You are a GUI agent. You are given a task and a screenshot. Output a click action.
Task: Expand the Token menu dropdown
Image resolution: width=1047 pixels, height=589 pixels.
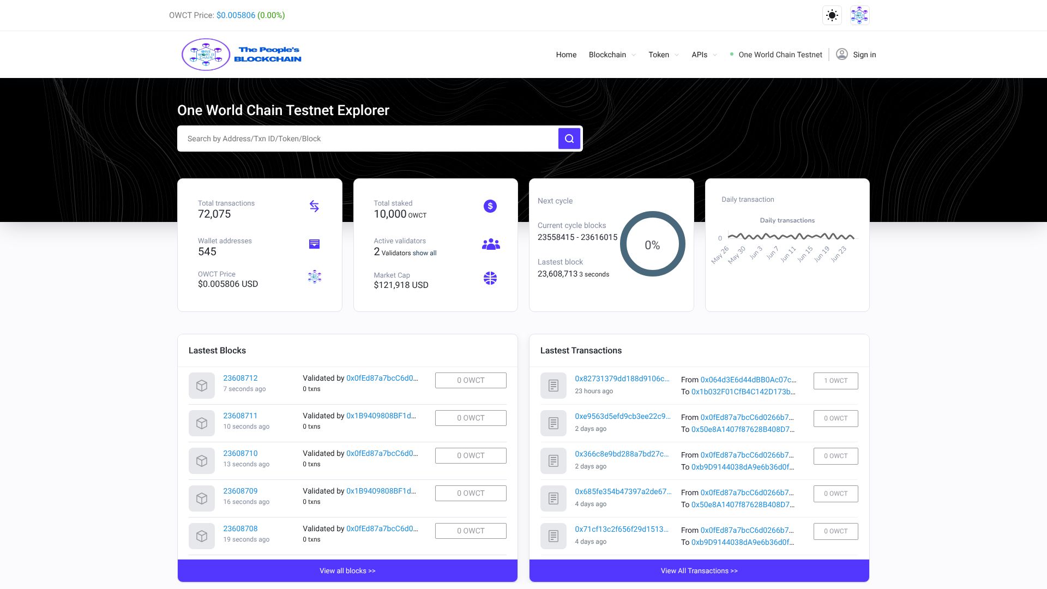pos(663,55)
